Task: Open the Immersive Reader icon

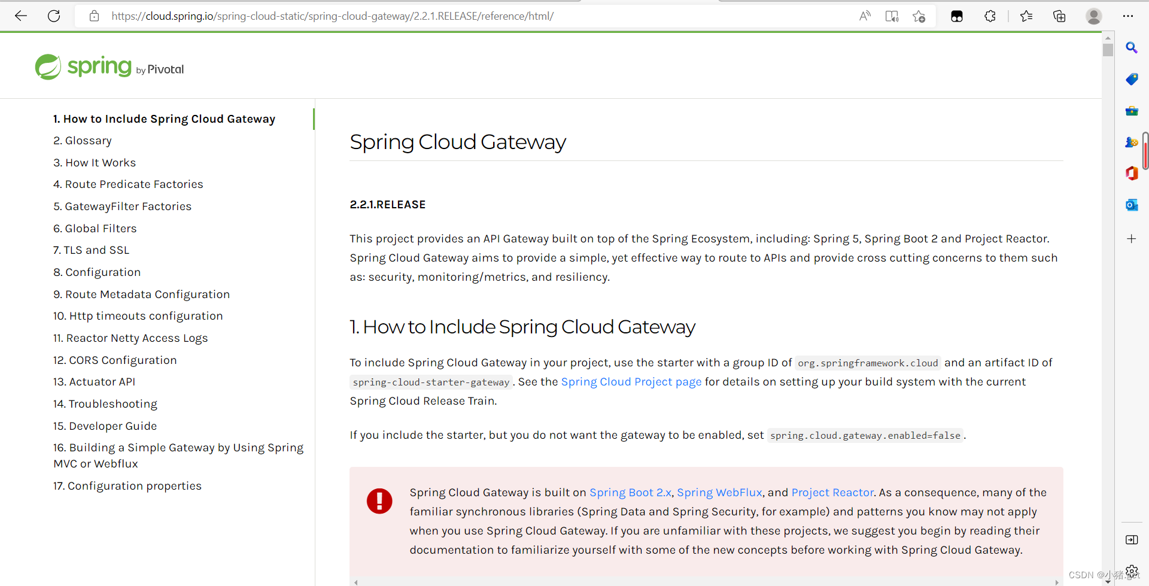Action: point(892,16)
